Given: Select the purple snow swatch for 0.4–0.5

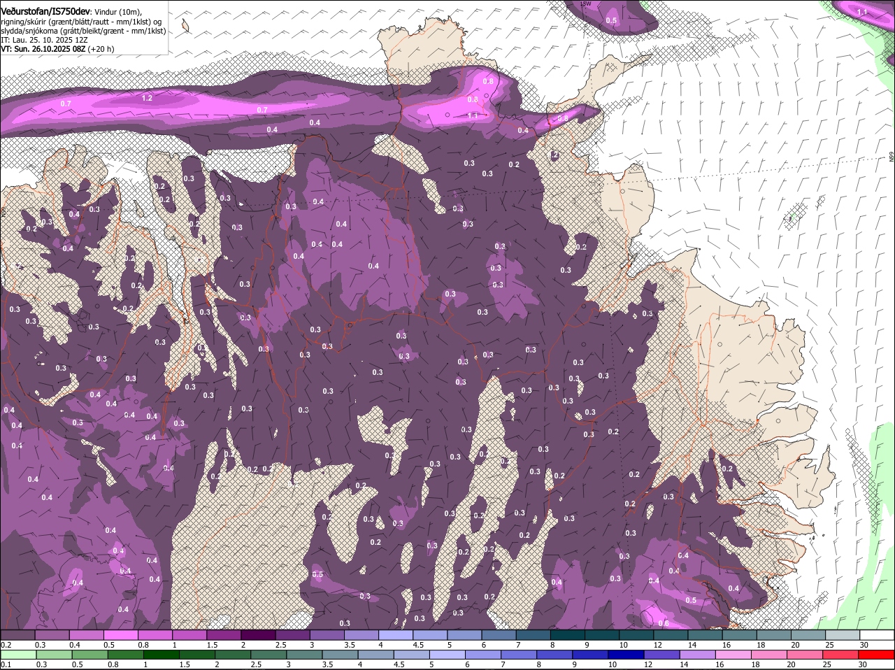Looking at the screenshot, I should click(x=86, y=635).
